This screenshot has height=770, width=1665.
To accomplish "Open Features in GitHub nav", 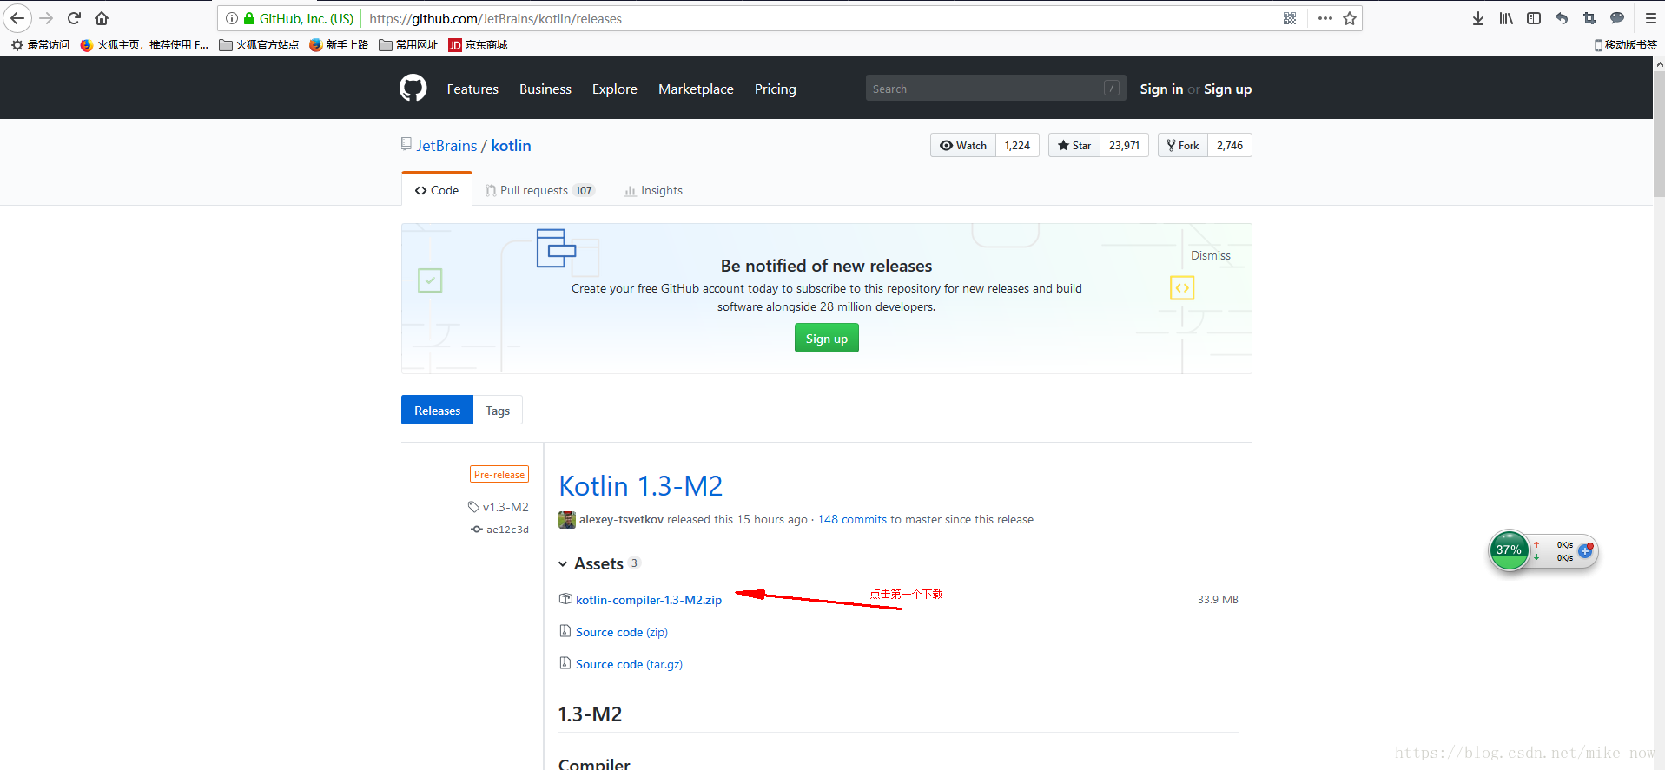I will 472,89.
